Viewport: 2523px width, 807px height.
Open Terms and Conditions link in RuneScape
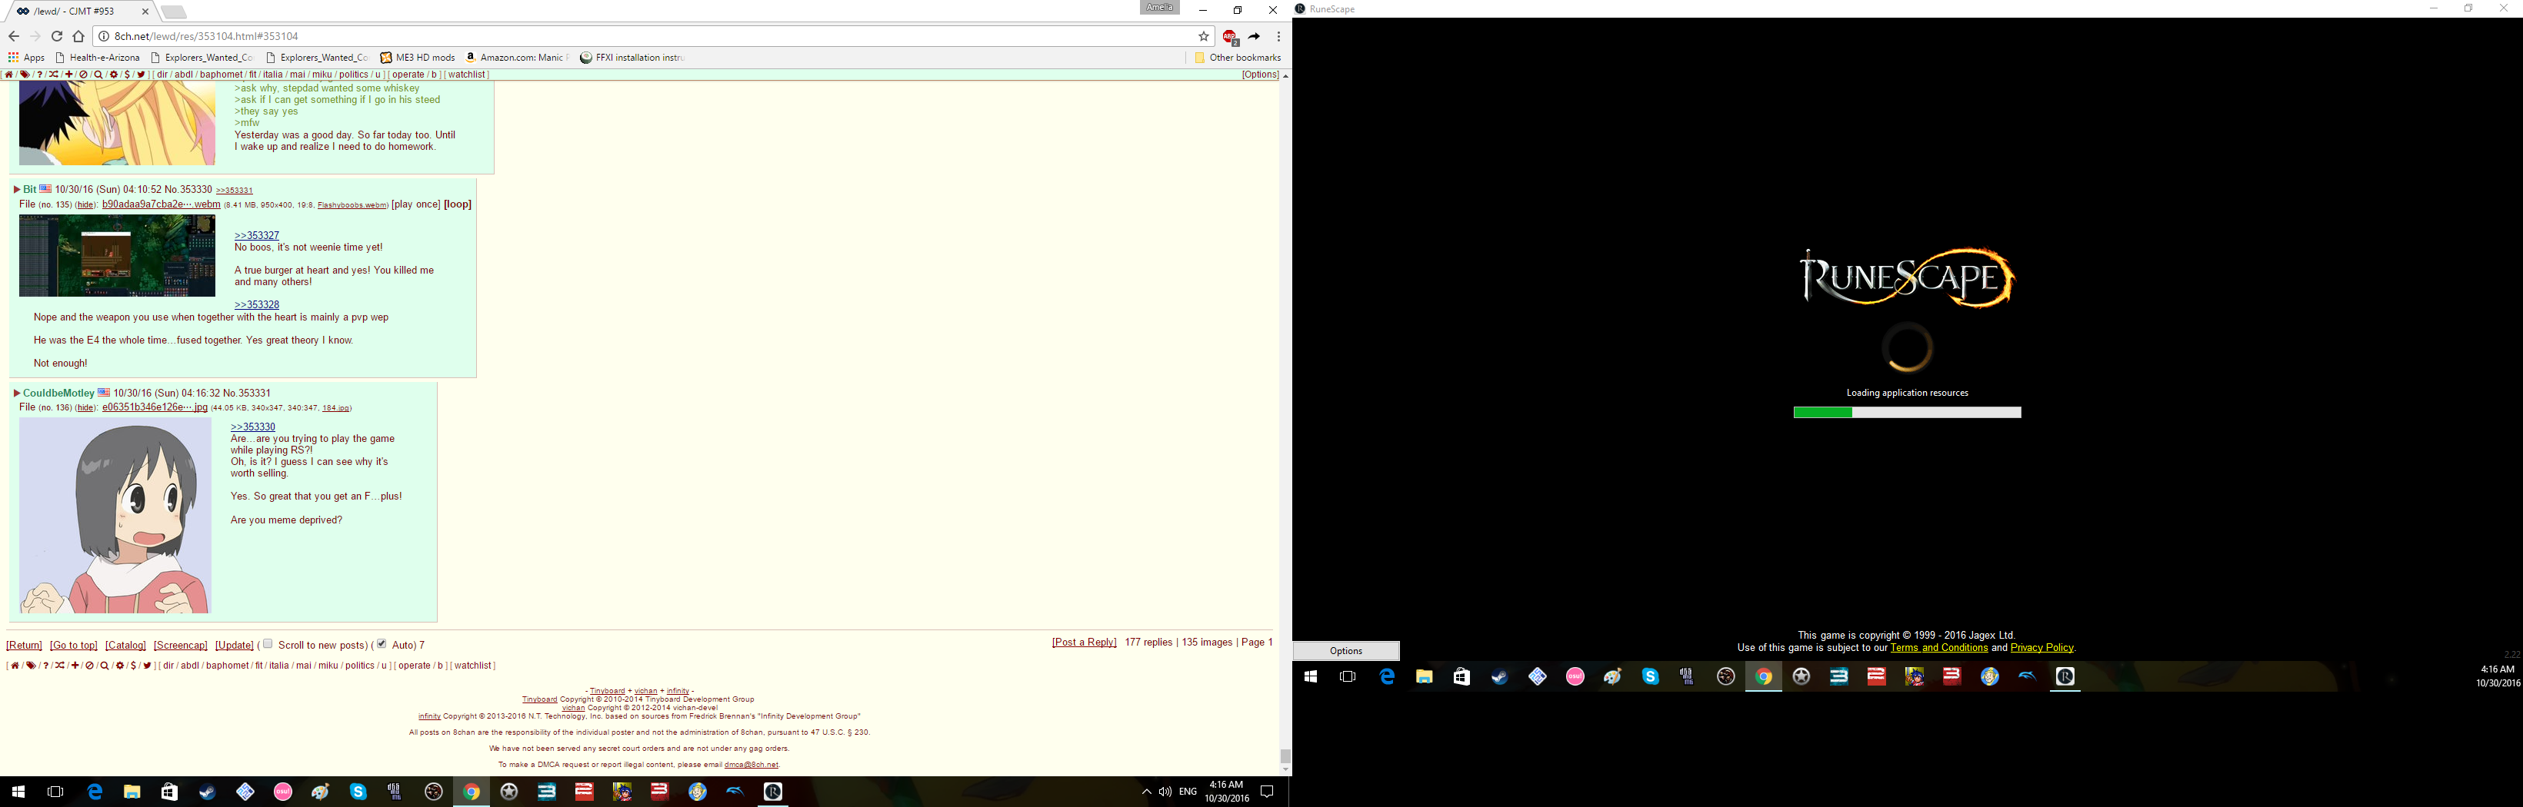pyautogui.click(x=1938, y=648)
